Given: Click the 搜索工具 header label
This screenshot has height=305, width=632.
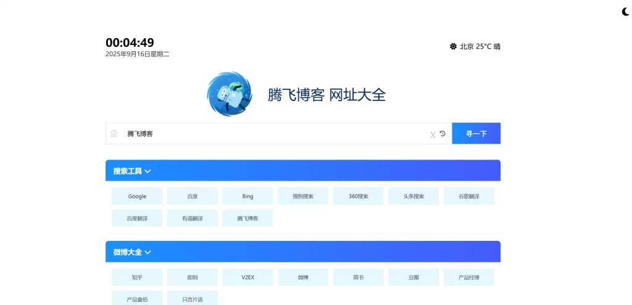Looking at the screenshot, I should [127, 171].
